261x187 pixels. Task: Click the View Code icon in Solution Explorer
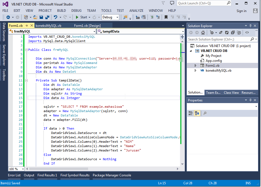(247, 33)
